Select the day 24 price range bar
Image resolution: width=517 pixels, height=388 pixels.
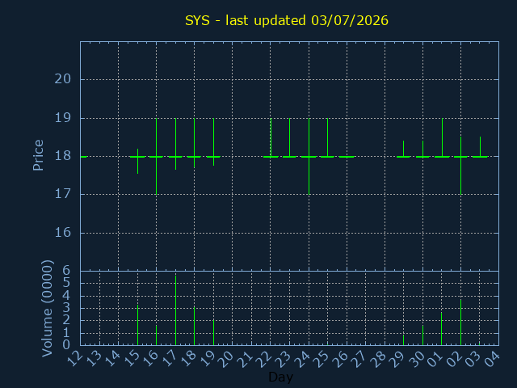pos(309,156)
